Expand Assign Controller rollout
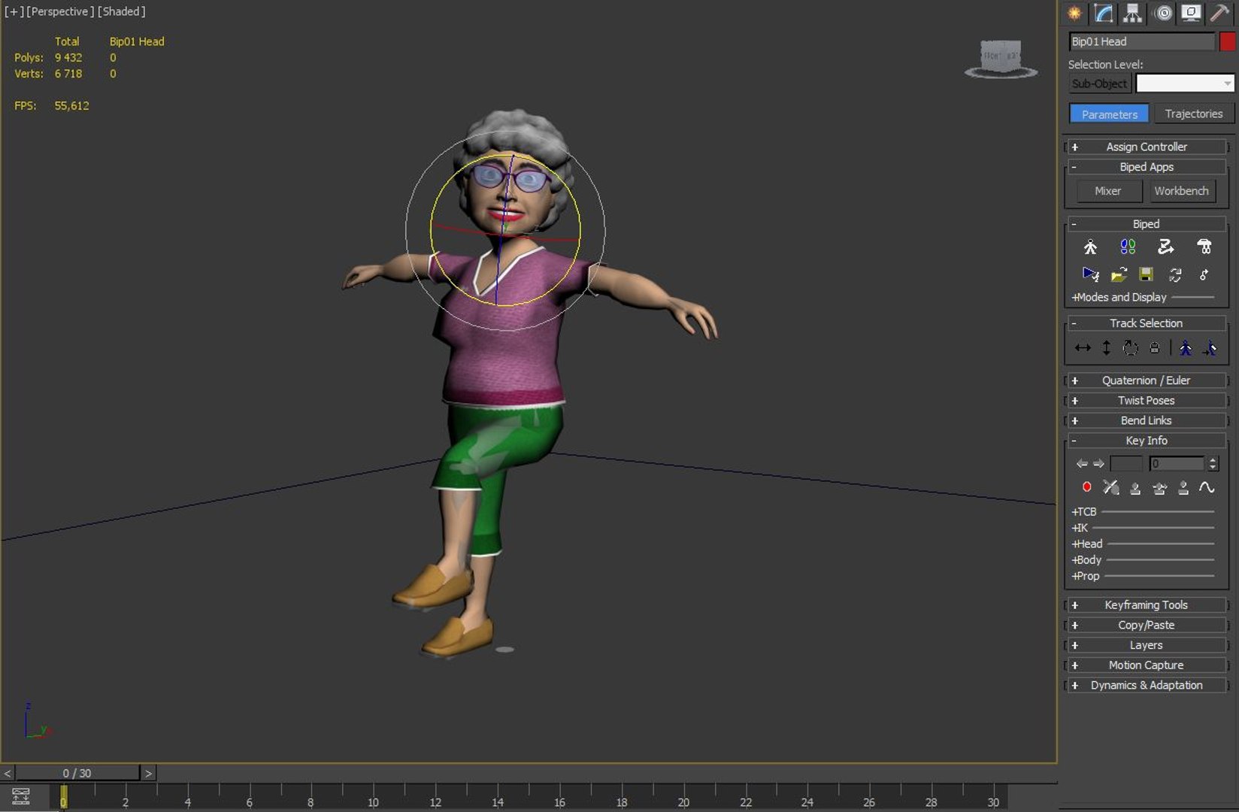 [x=1147, y=147]
